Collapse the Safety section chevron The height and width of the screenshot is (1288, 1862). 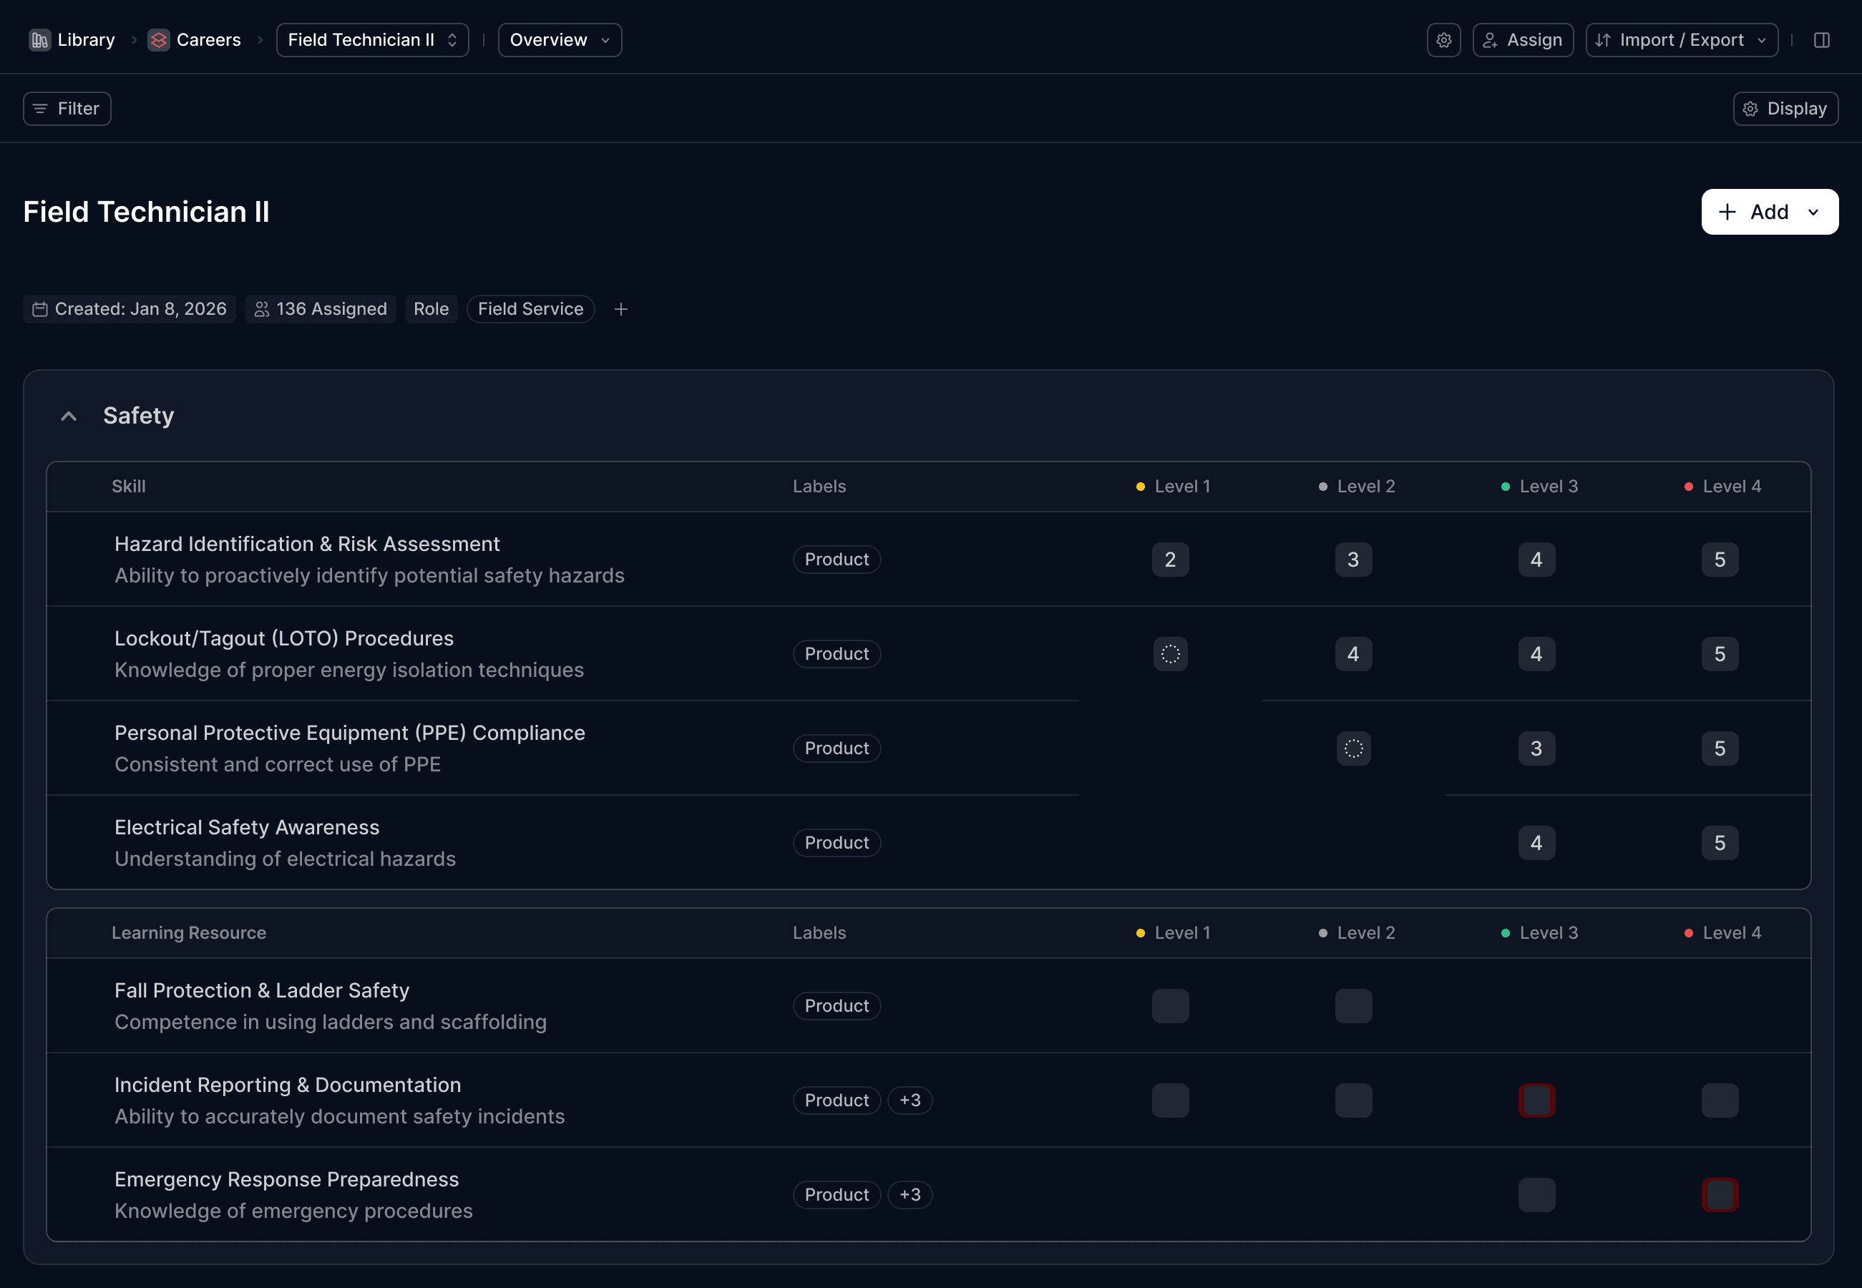[69, 416]
